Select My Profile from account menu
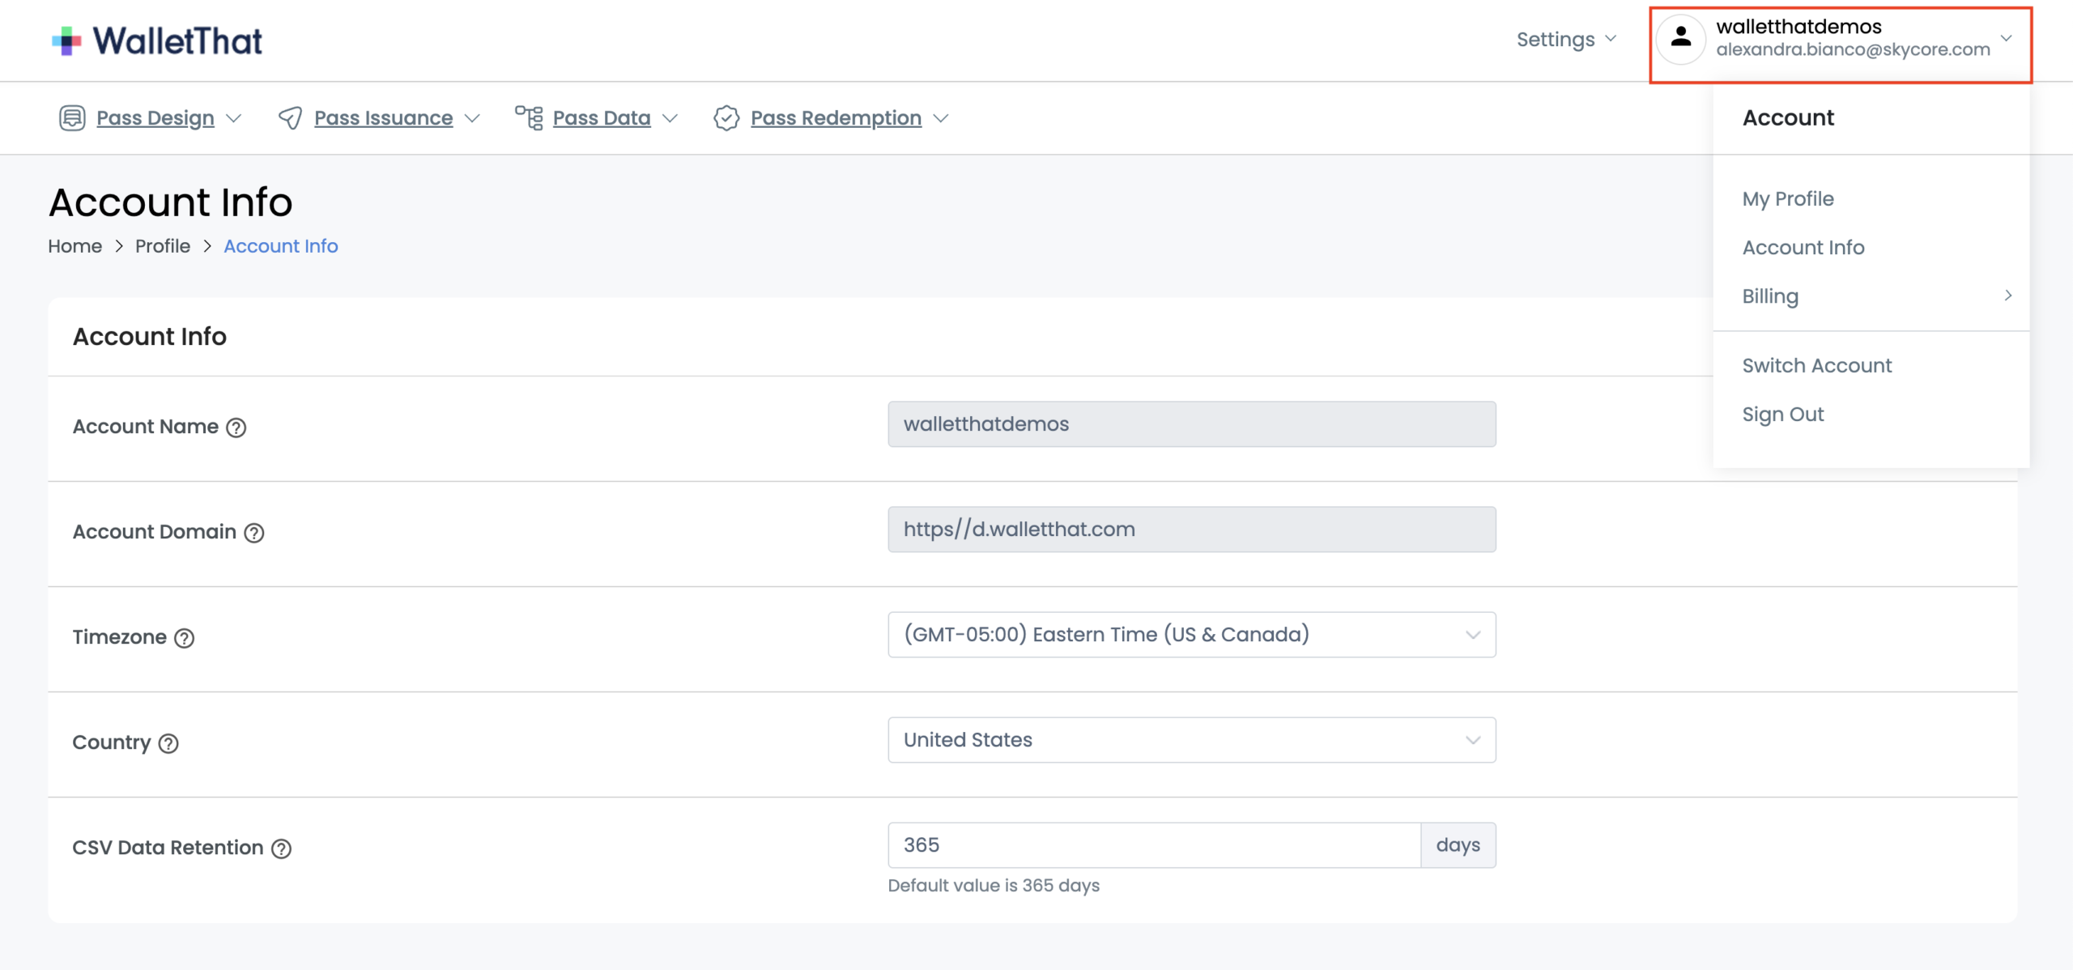This screenshot has width=2073, height=970. (1788, 198)
